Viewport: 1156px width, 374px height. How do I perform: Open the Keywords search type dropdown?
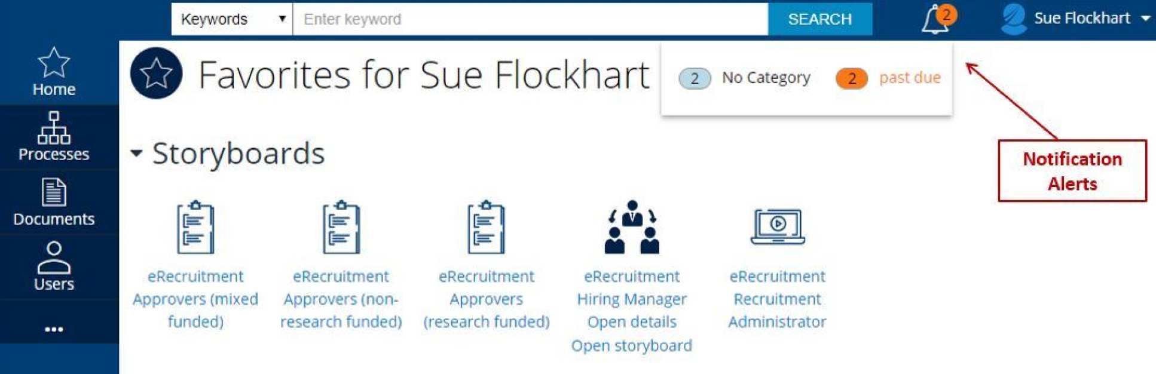[x=232, y=19]
